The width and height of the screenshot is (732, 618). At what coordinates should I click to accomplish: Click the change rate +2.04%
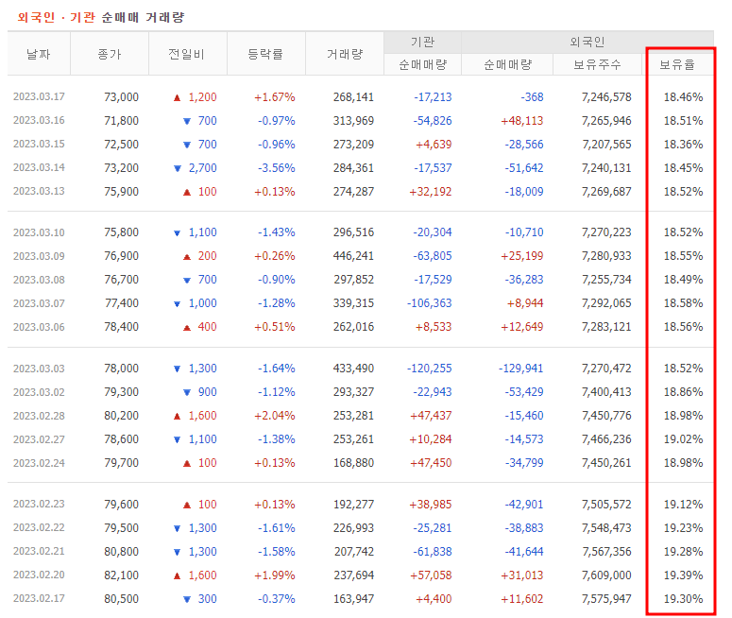275,416
